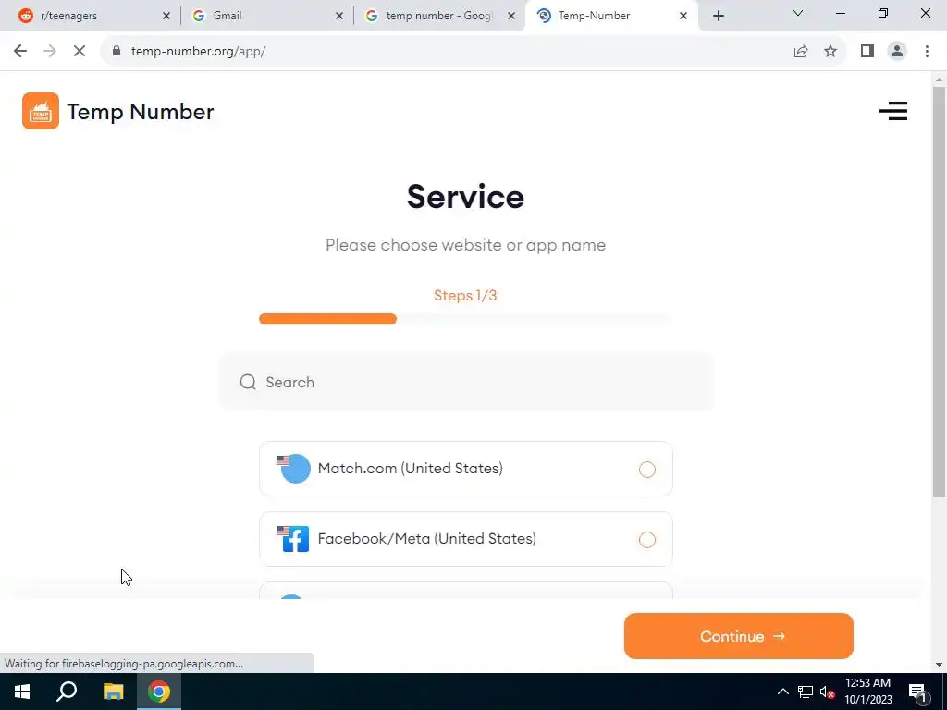Image resolution: width=947 pixels, height=710 pixels.
Task: Show hidden system tray icons
Action: pos(782,692)
